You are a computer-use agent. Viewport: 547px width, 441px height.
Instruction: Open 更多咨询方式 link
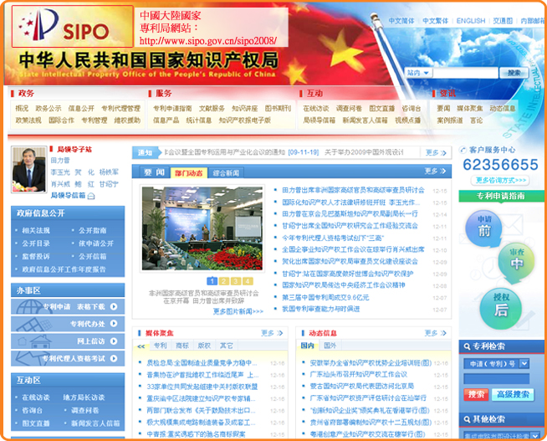pos(501,181)
